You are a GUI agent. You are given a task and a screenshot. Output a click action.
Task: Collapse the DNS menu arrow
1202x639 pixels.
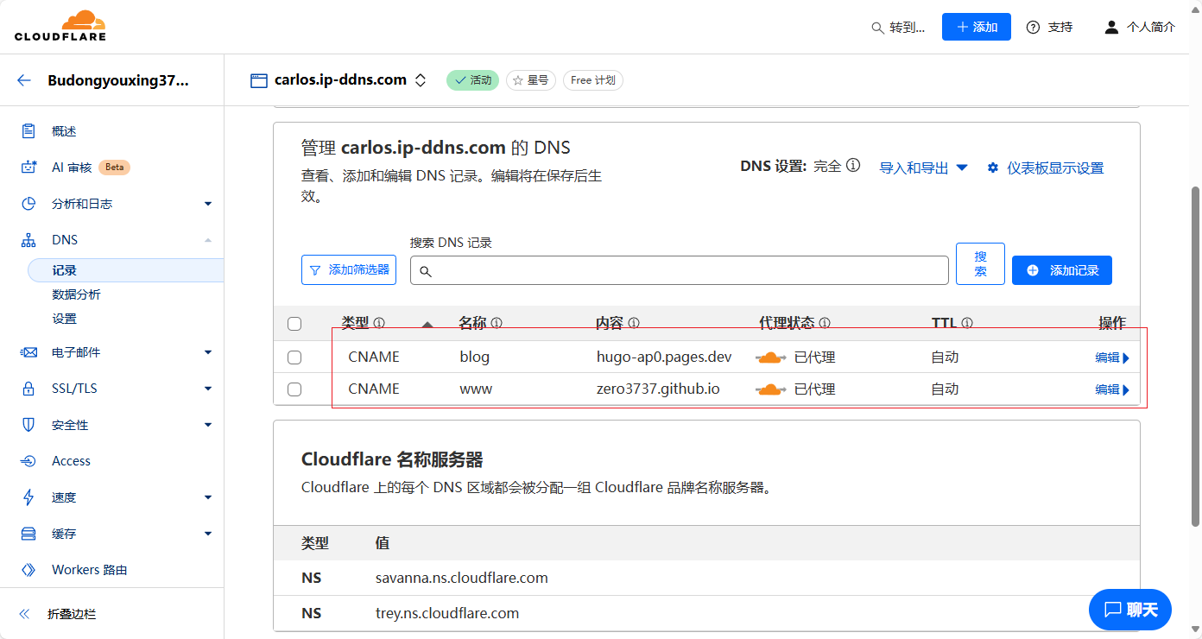(208, 240)
